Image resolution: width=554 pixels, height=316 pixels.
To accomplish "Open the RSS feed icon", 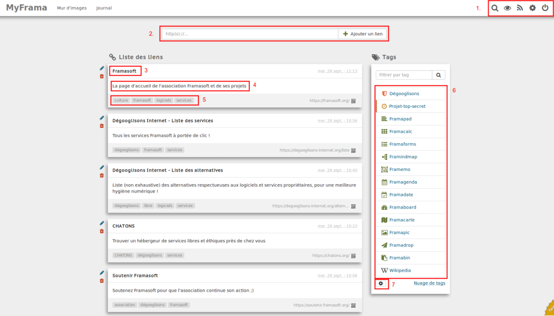I will pyautogui.click(x=520, y=8).
